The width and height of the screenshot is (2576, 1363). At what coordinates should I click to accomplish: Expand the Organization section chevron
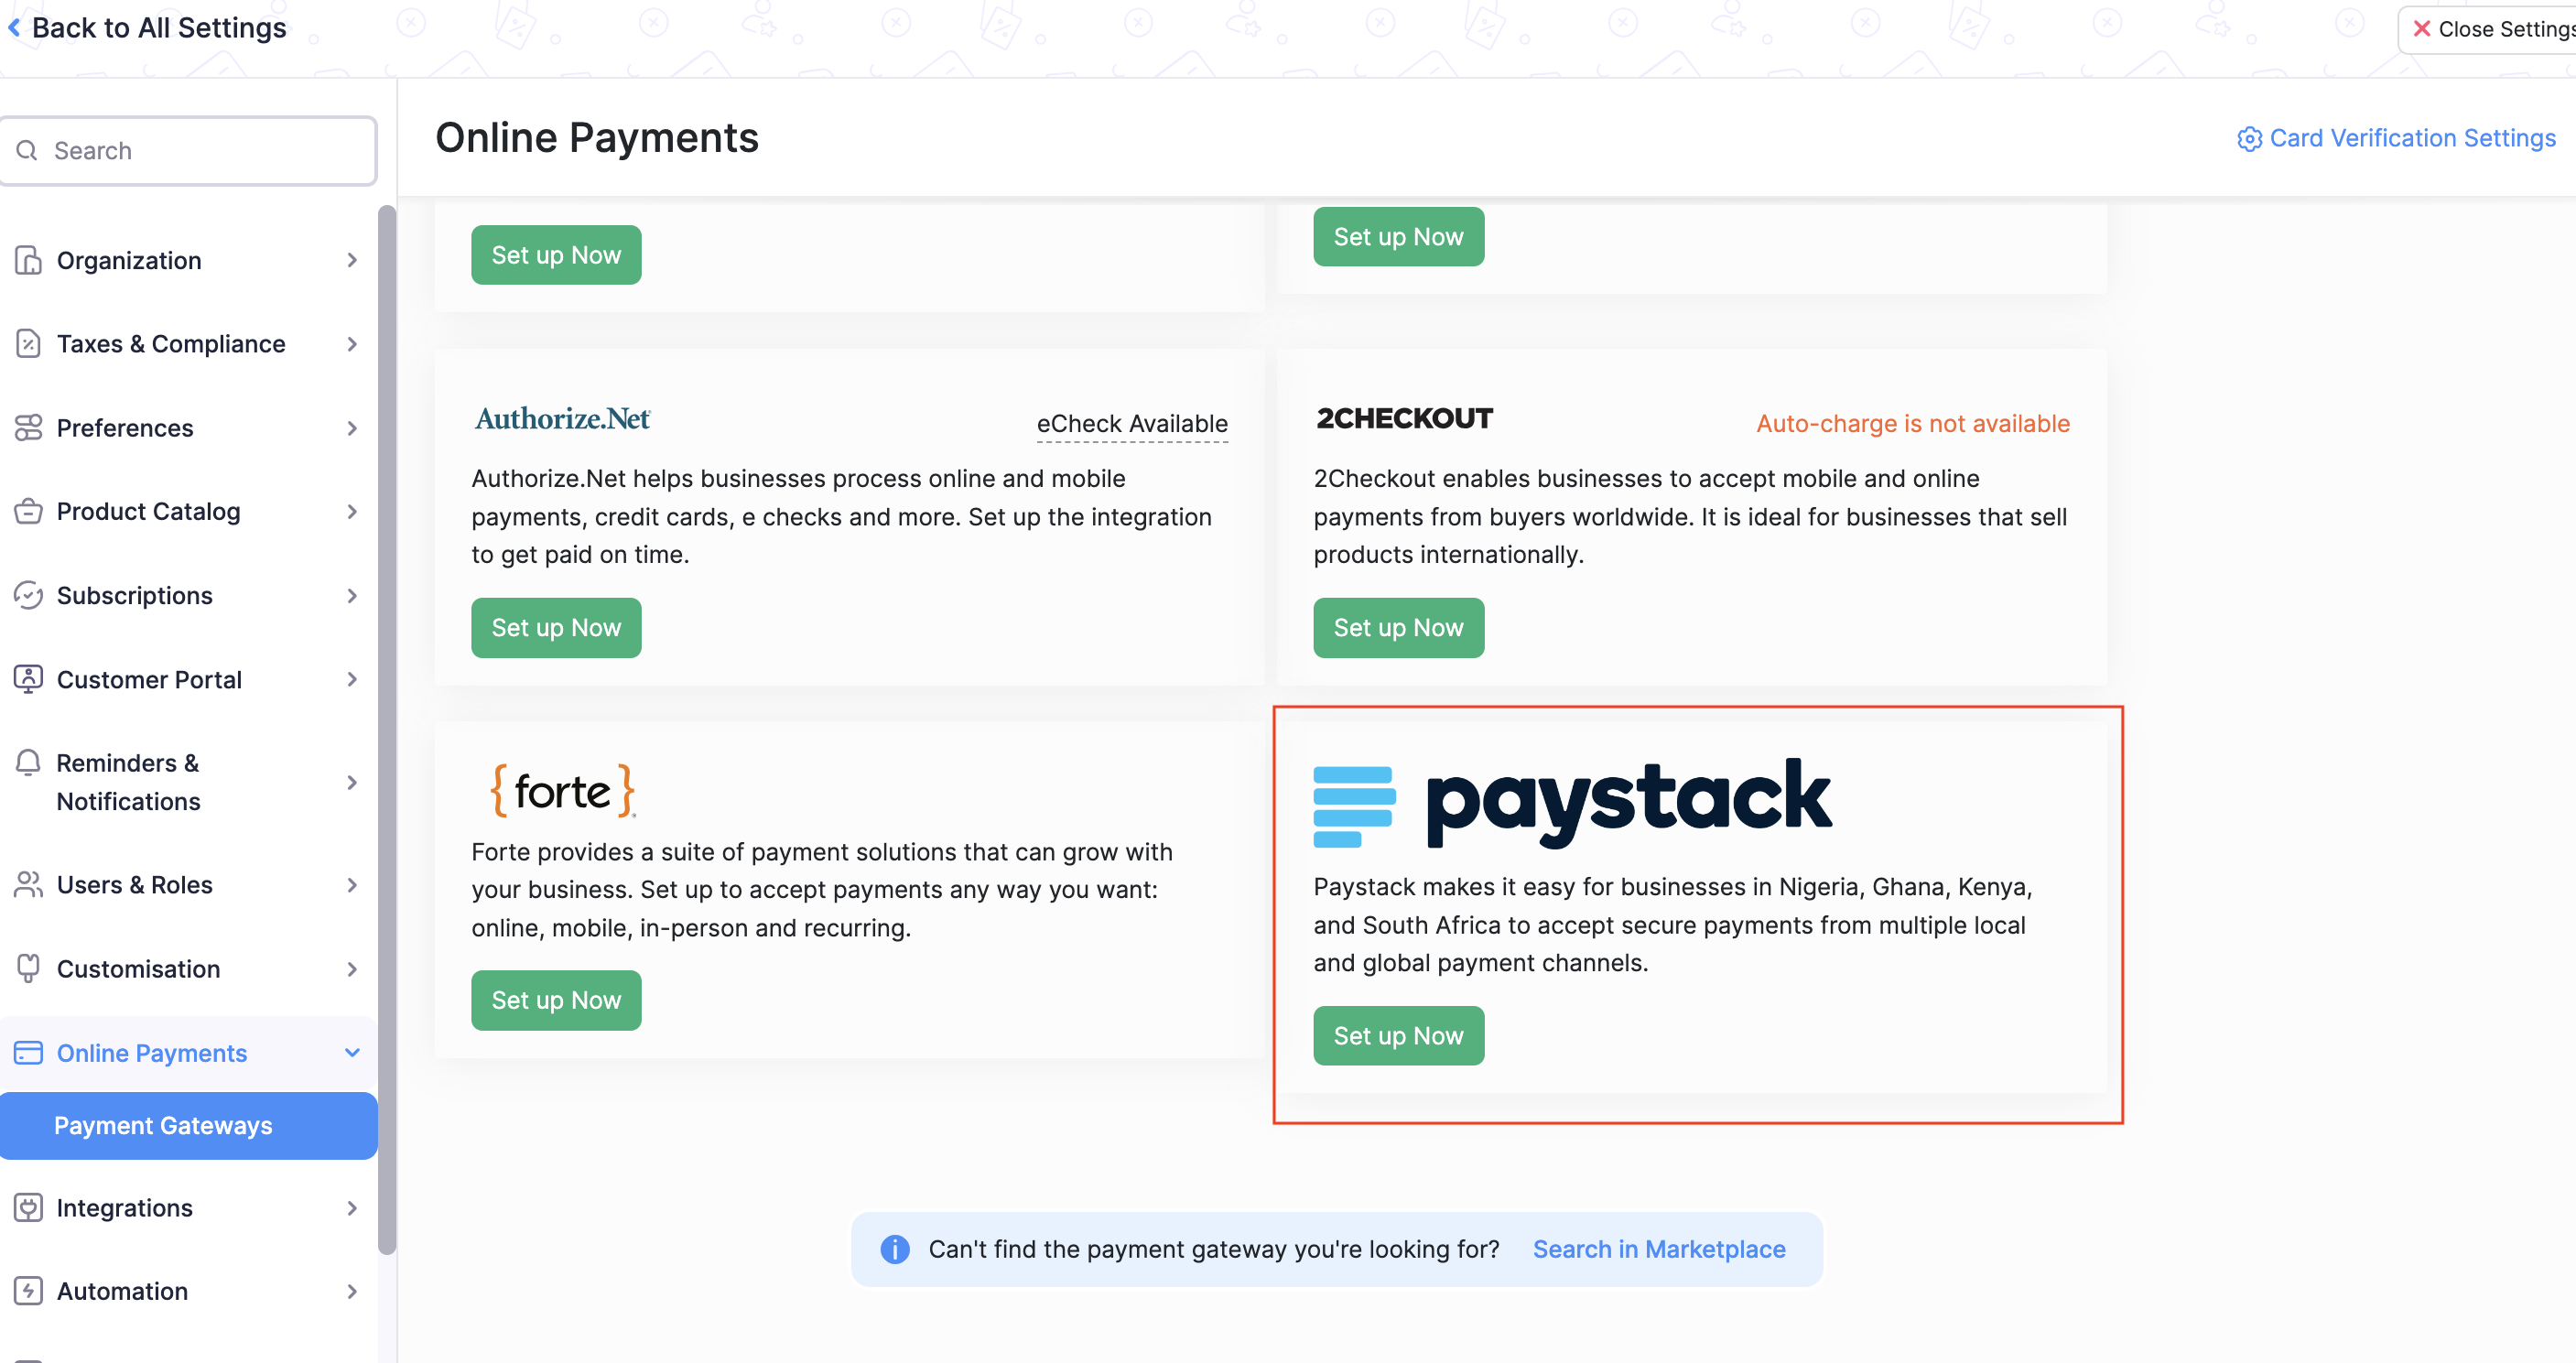352,260
